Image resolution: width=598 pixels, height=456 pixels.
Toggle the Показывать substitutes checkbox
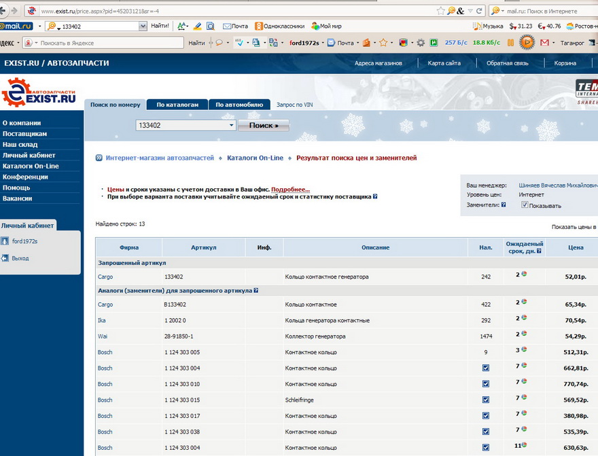(x=525, y=205)
